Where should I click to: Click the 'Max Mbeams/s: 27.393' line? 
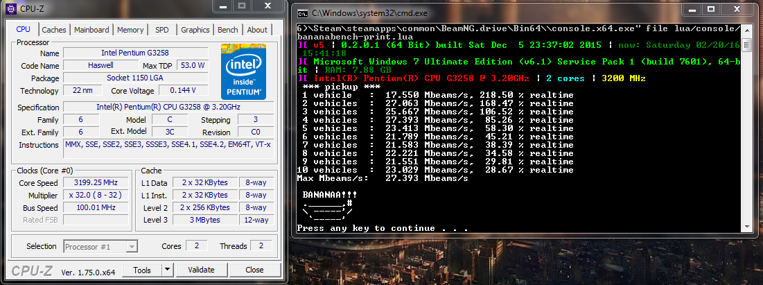click(383, 178)
